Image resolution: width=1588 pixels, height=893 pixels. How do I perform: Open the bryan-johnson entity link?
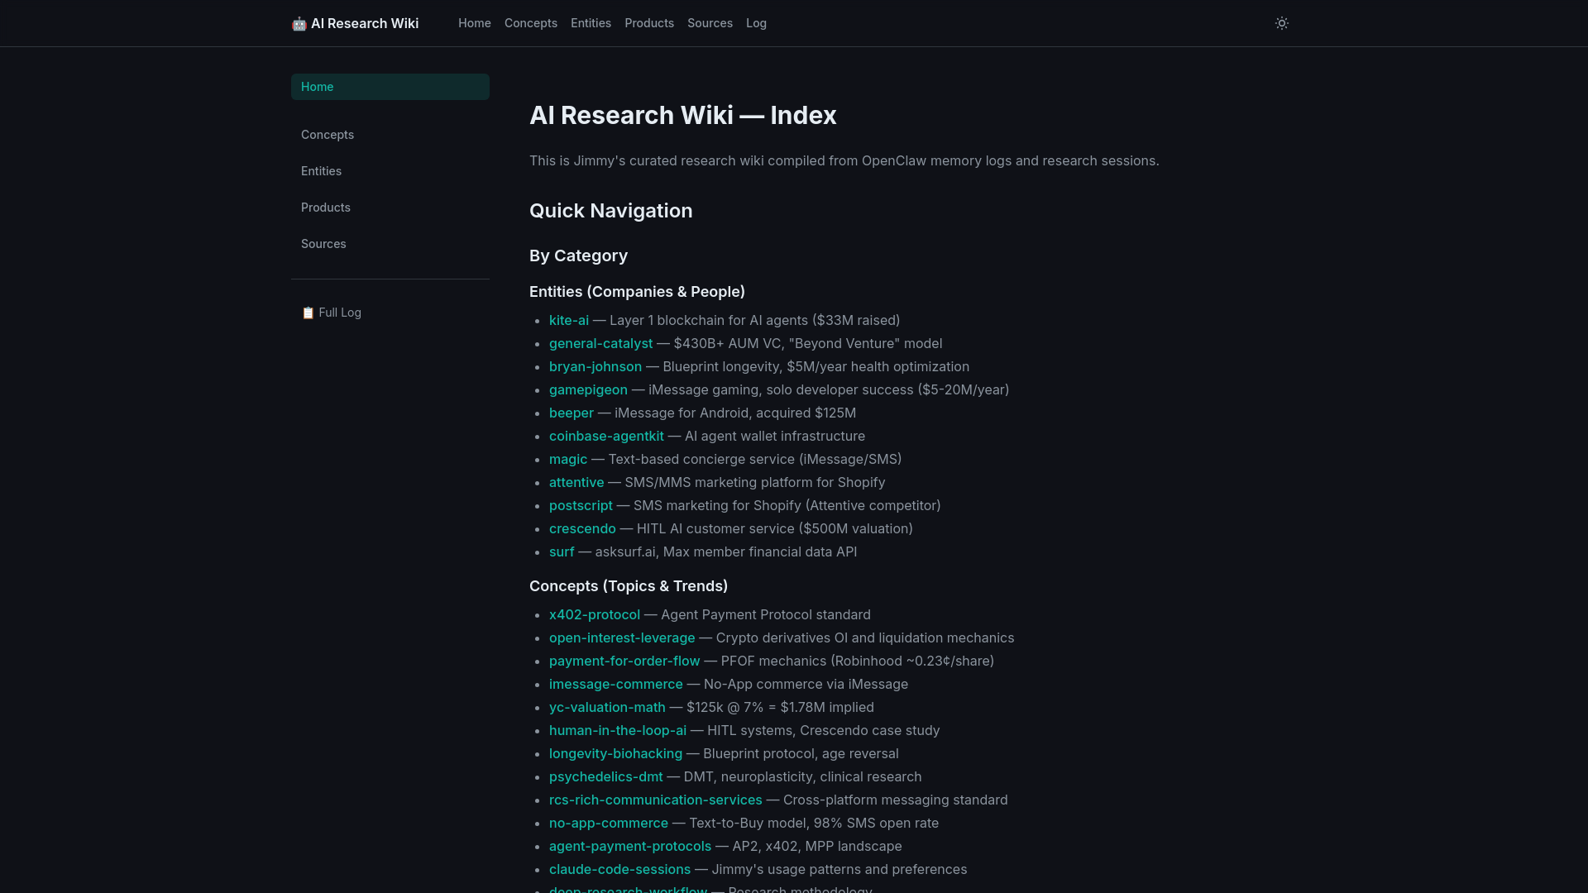click(595, 366)
